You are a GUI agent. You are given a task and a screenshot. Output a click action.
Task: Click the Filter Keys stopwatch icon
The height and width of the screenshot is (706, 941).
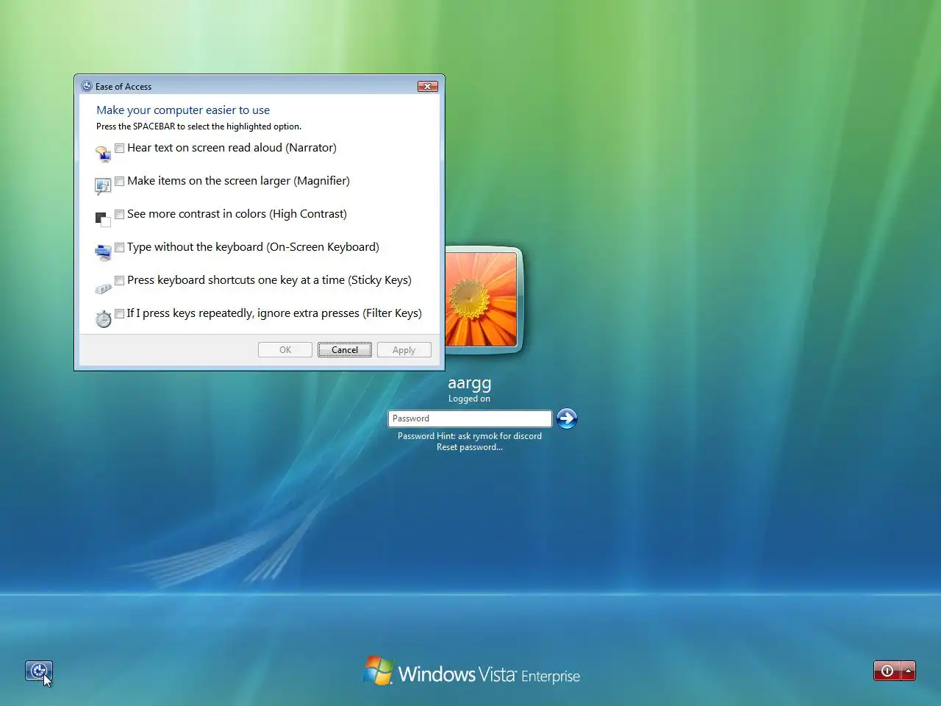tap(103, 318)
